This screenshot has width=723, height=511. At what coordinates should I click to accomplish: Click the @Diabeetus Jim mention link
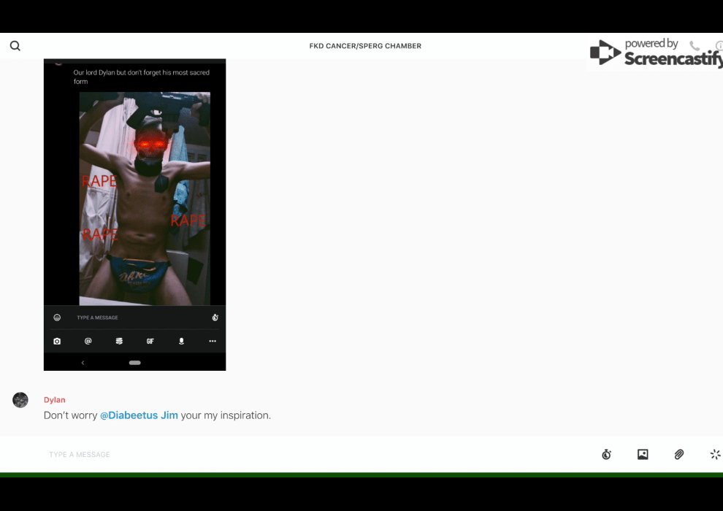click(139, 415)
